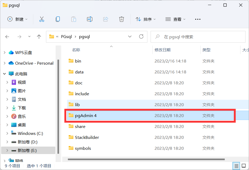Cut the selected pgAdmin 4 folder
Screen dimensions: 249x170
[41, 19]
